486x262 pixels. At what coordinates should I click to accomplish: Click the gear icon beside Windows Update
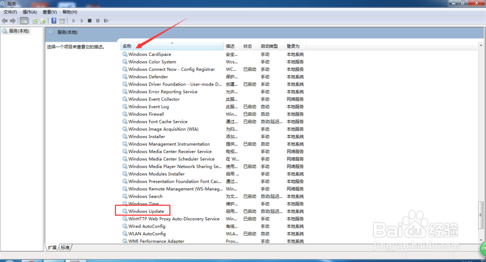click(x=124, y=211)
